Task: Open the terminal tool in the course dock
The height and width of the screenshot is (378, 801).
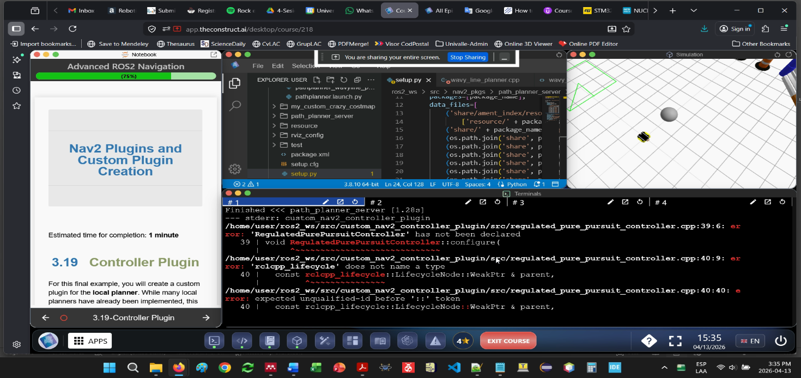Action: pyautogui.click(x=214, y=341)
